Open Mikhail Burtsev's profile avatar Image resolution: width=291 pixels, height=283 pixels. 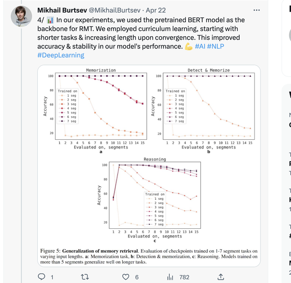point(21,17)
